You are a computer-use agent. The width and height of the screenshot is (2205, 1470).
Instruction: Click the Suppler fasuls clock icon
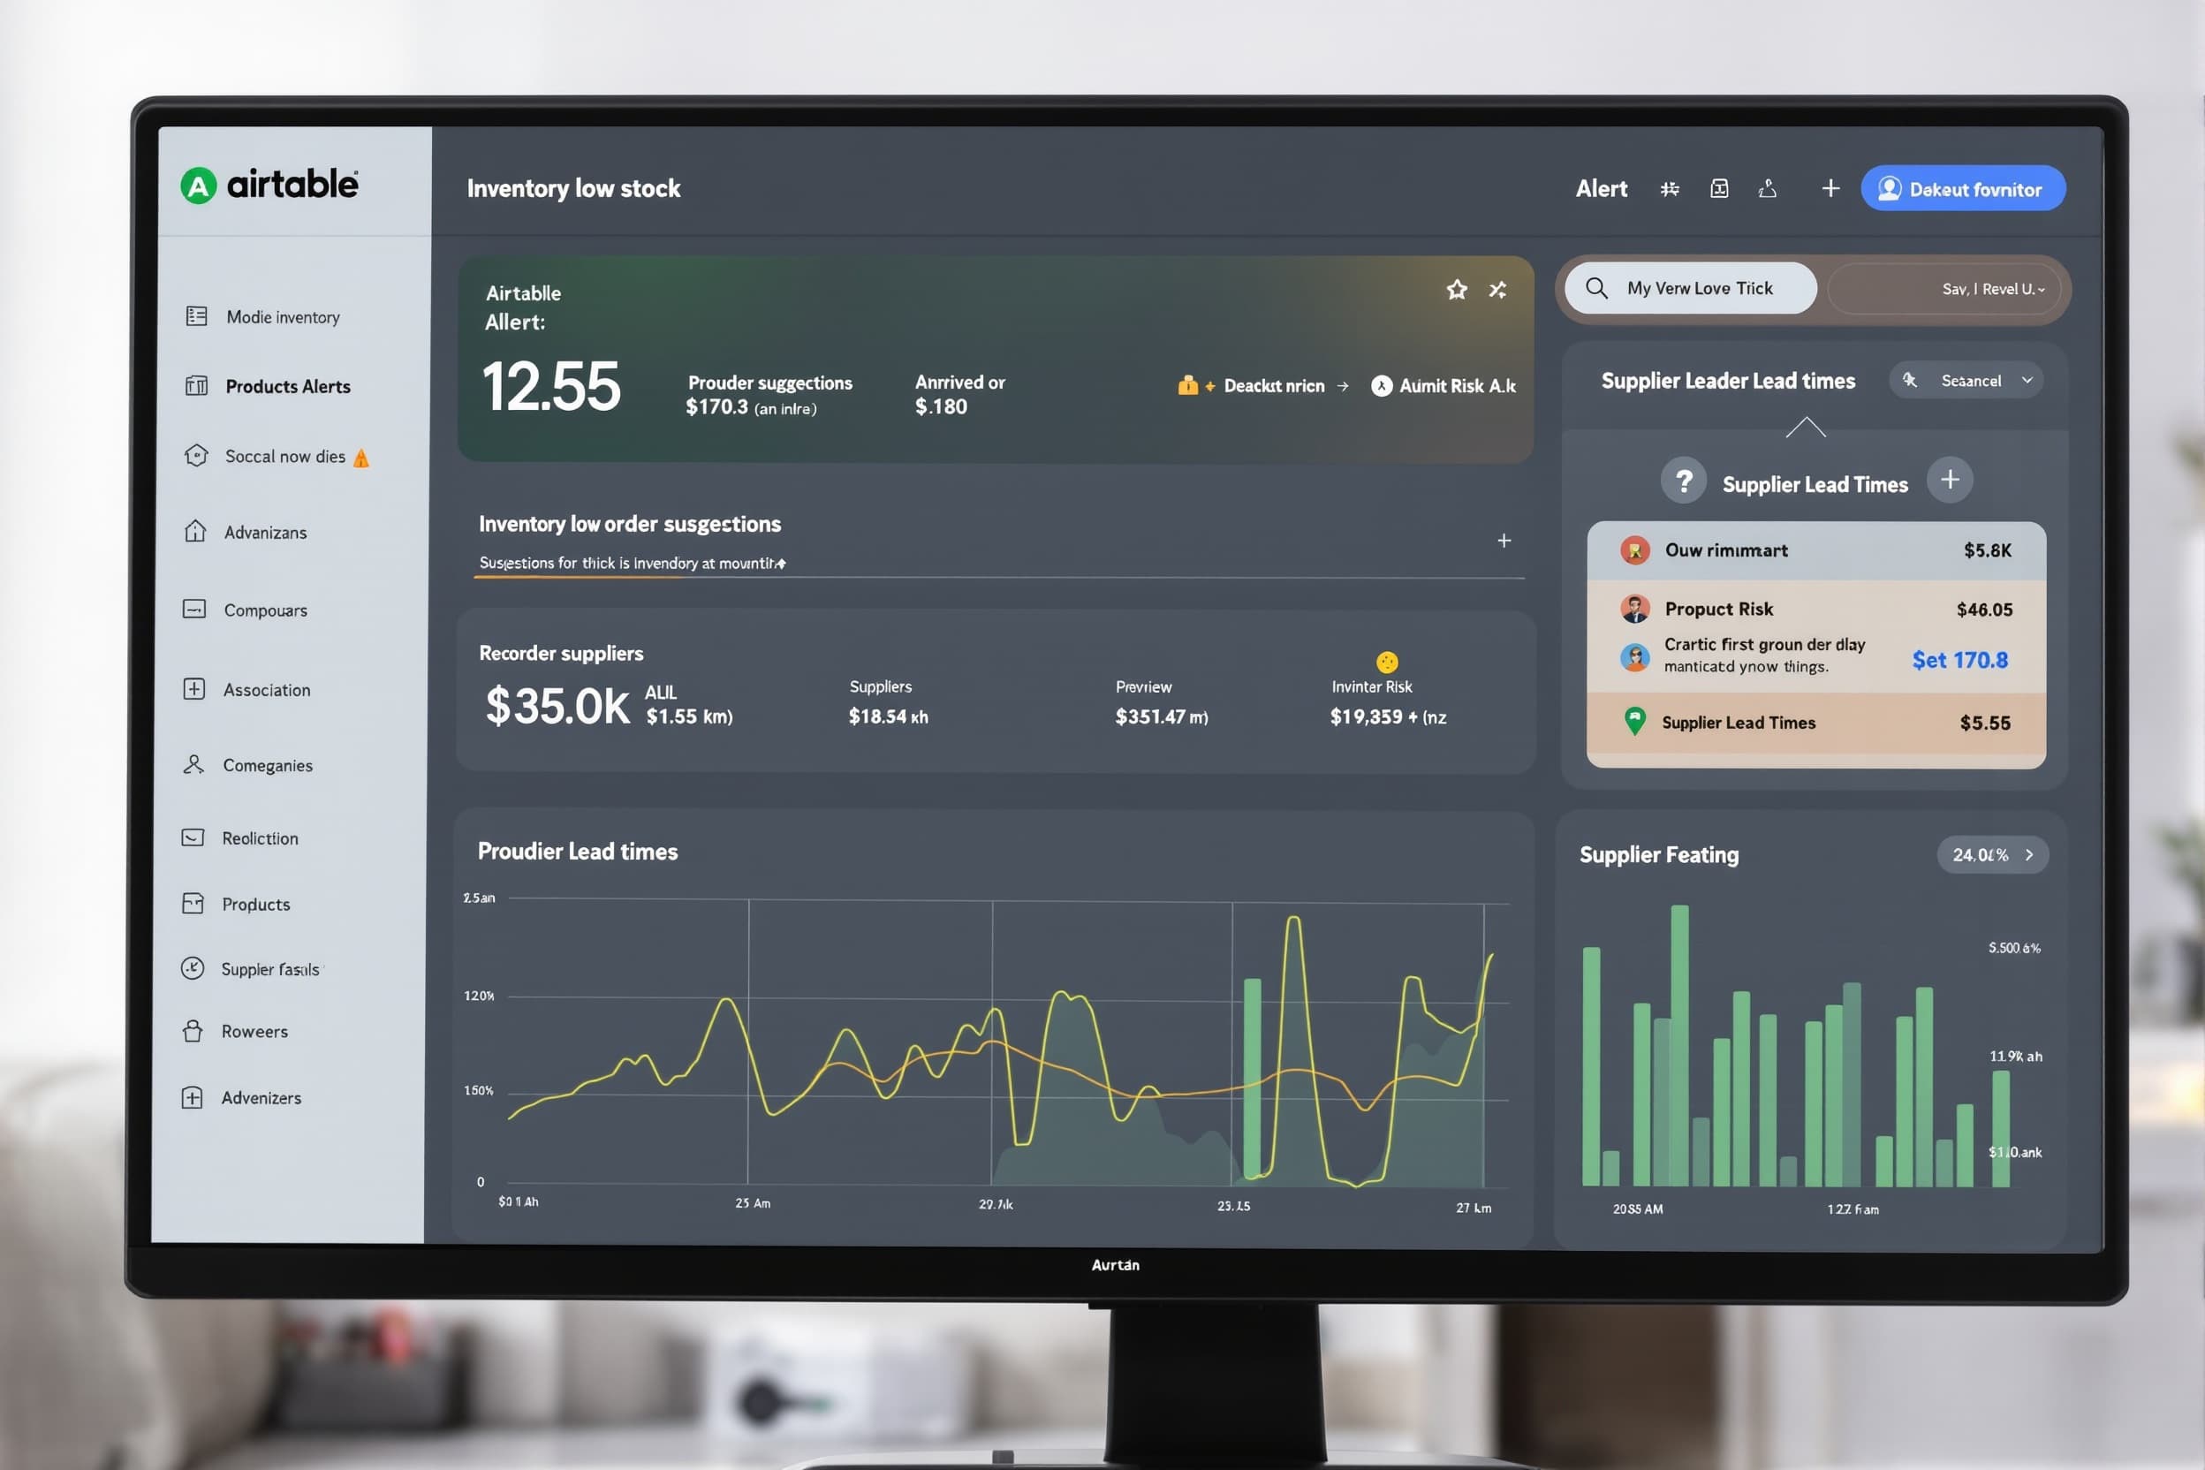coord(193,968)
